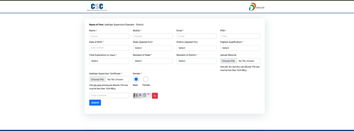
Task: Open the District (Applied For) dropdown
Action: pyautogui.click(x=196, y=48)
